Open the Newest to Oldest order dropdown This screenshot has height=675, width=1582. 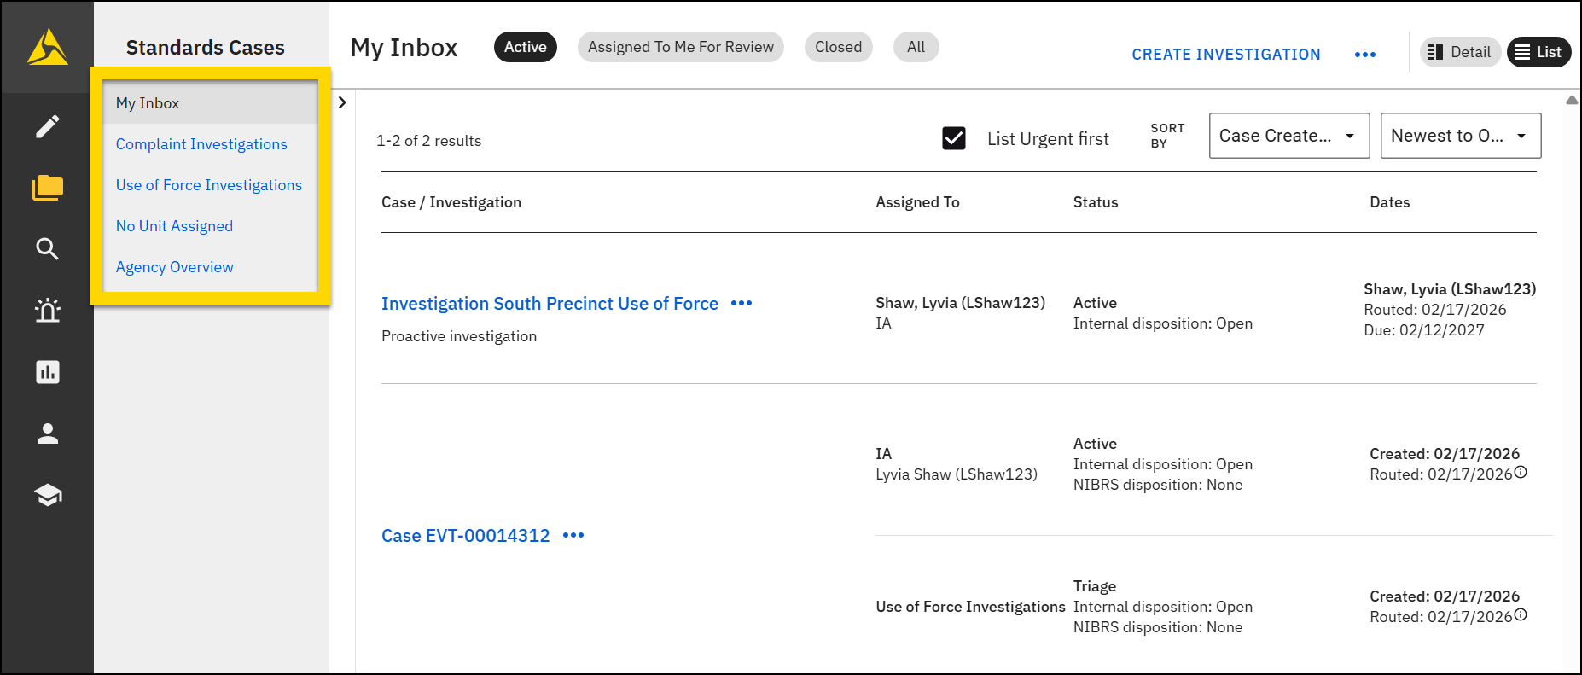(x=1460, y=136)
